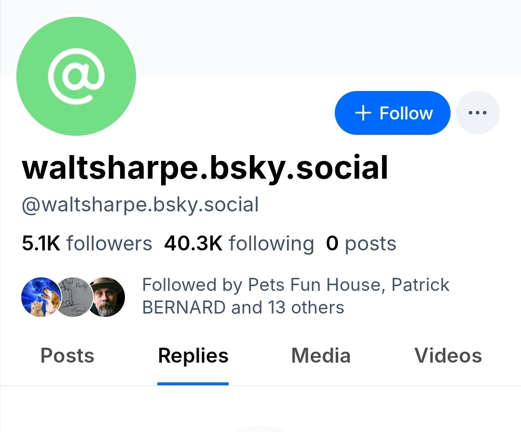Viewport: 521px width, 432px height.
Task: Select the Replies tab
Action: pos(193,356)
